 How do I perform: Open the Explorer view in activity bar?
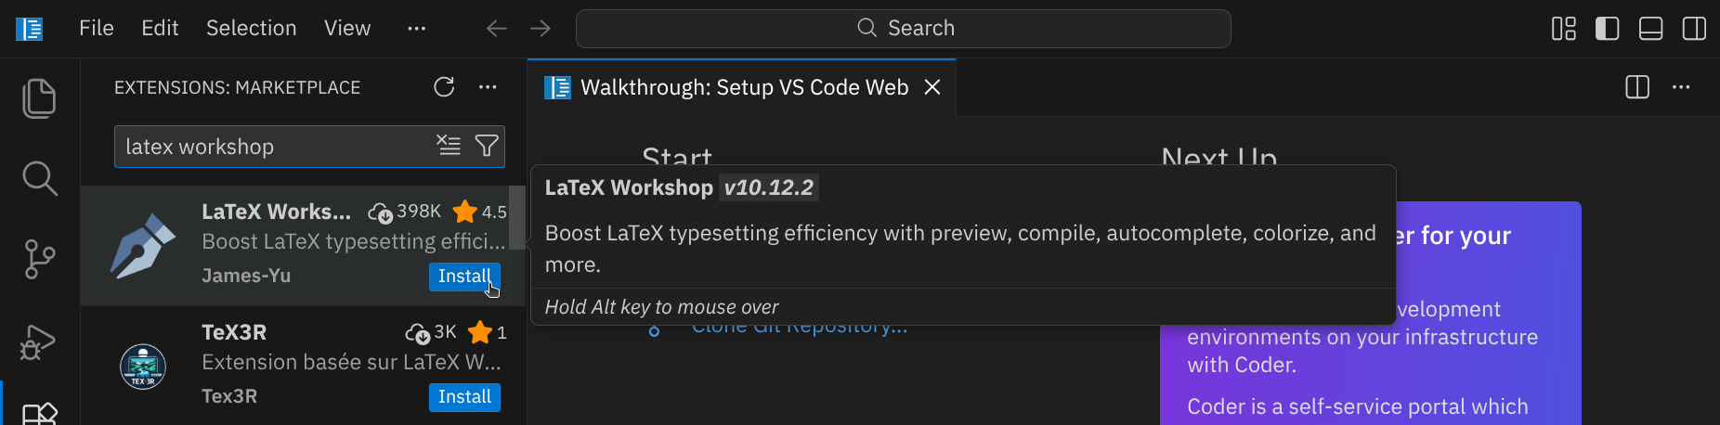pyautogui.click(x=39, y=98)
